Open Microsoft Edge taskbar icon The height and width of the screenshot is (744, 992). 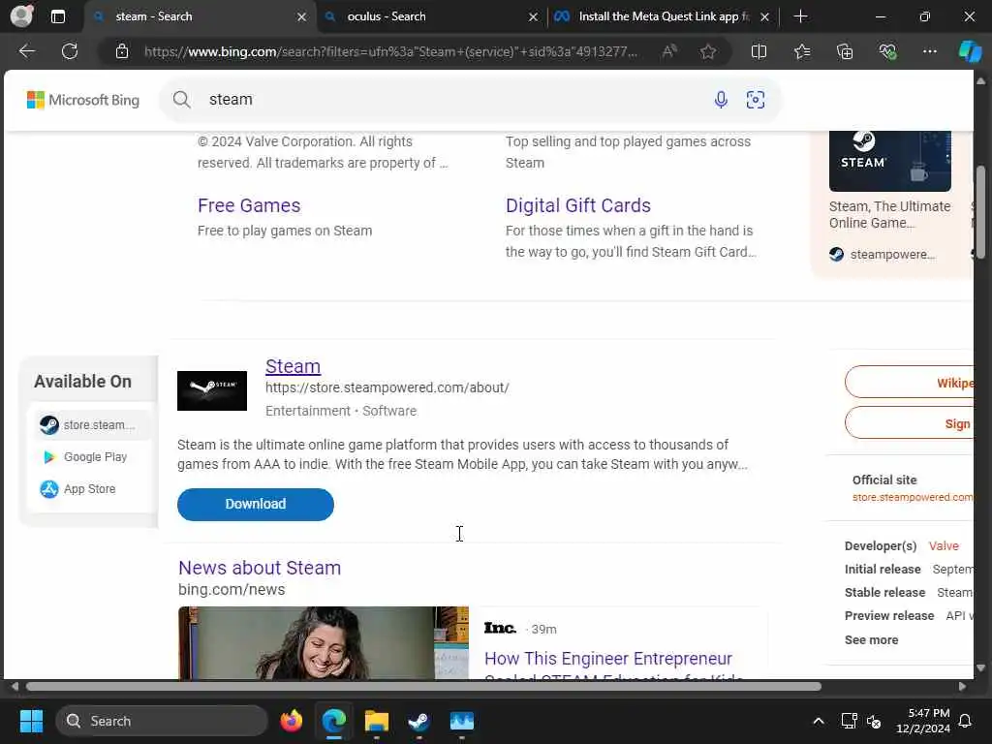coord(334,721)
